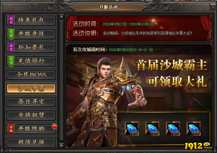Open the 特惠礼包 menu entry
Screen dimensions: 217x153
[31, 21]
